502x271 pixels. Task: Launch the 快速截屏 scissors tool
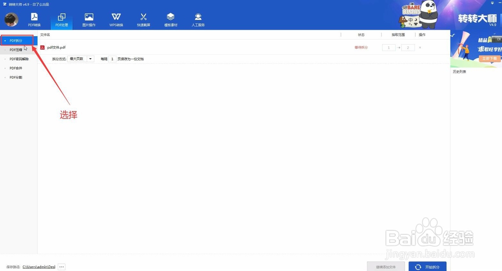coord(144,20)
